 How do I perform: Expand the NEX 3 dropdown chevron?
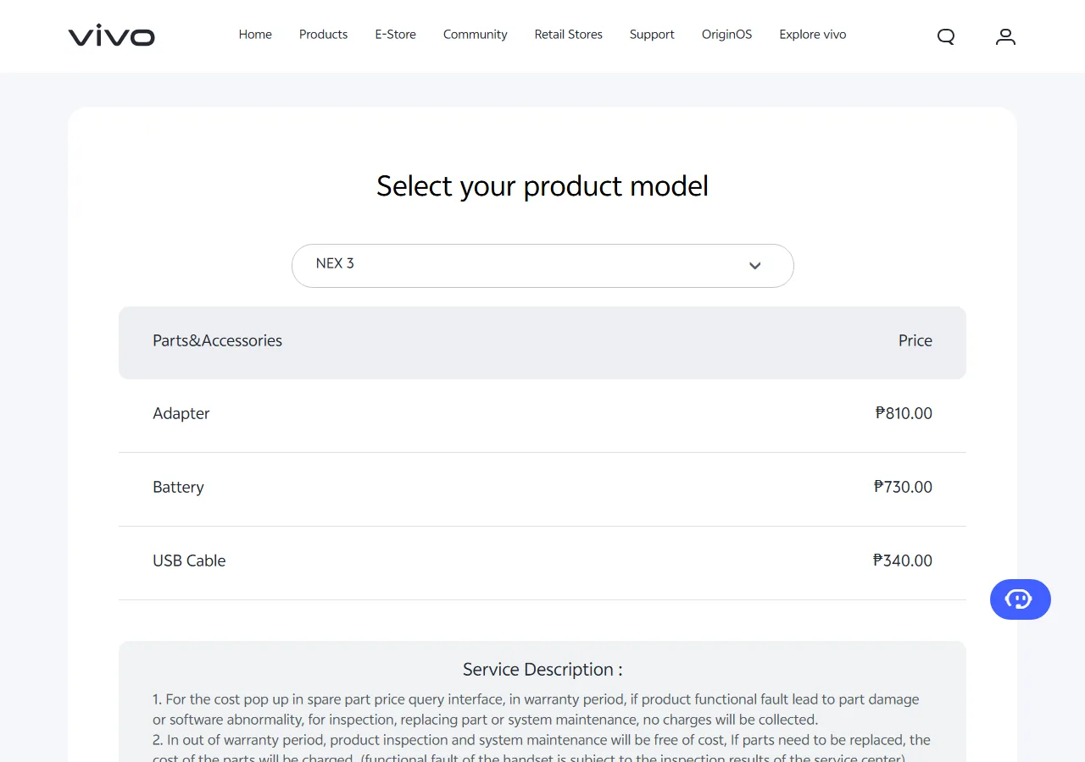tap(755, 266)
